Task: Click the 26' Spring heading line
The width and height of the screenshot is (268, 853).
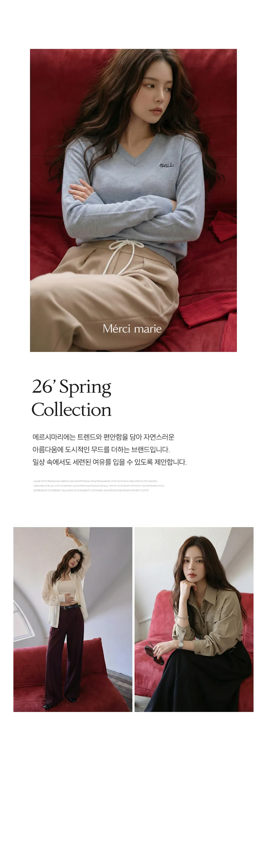Action: (72, 386)
